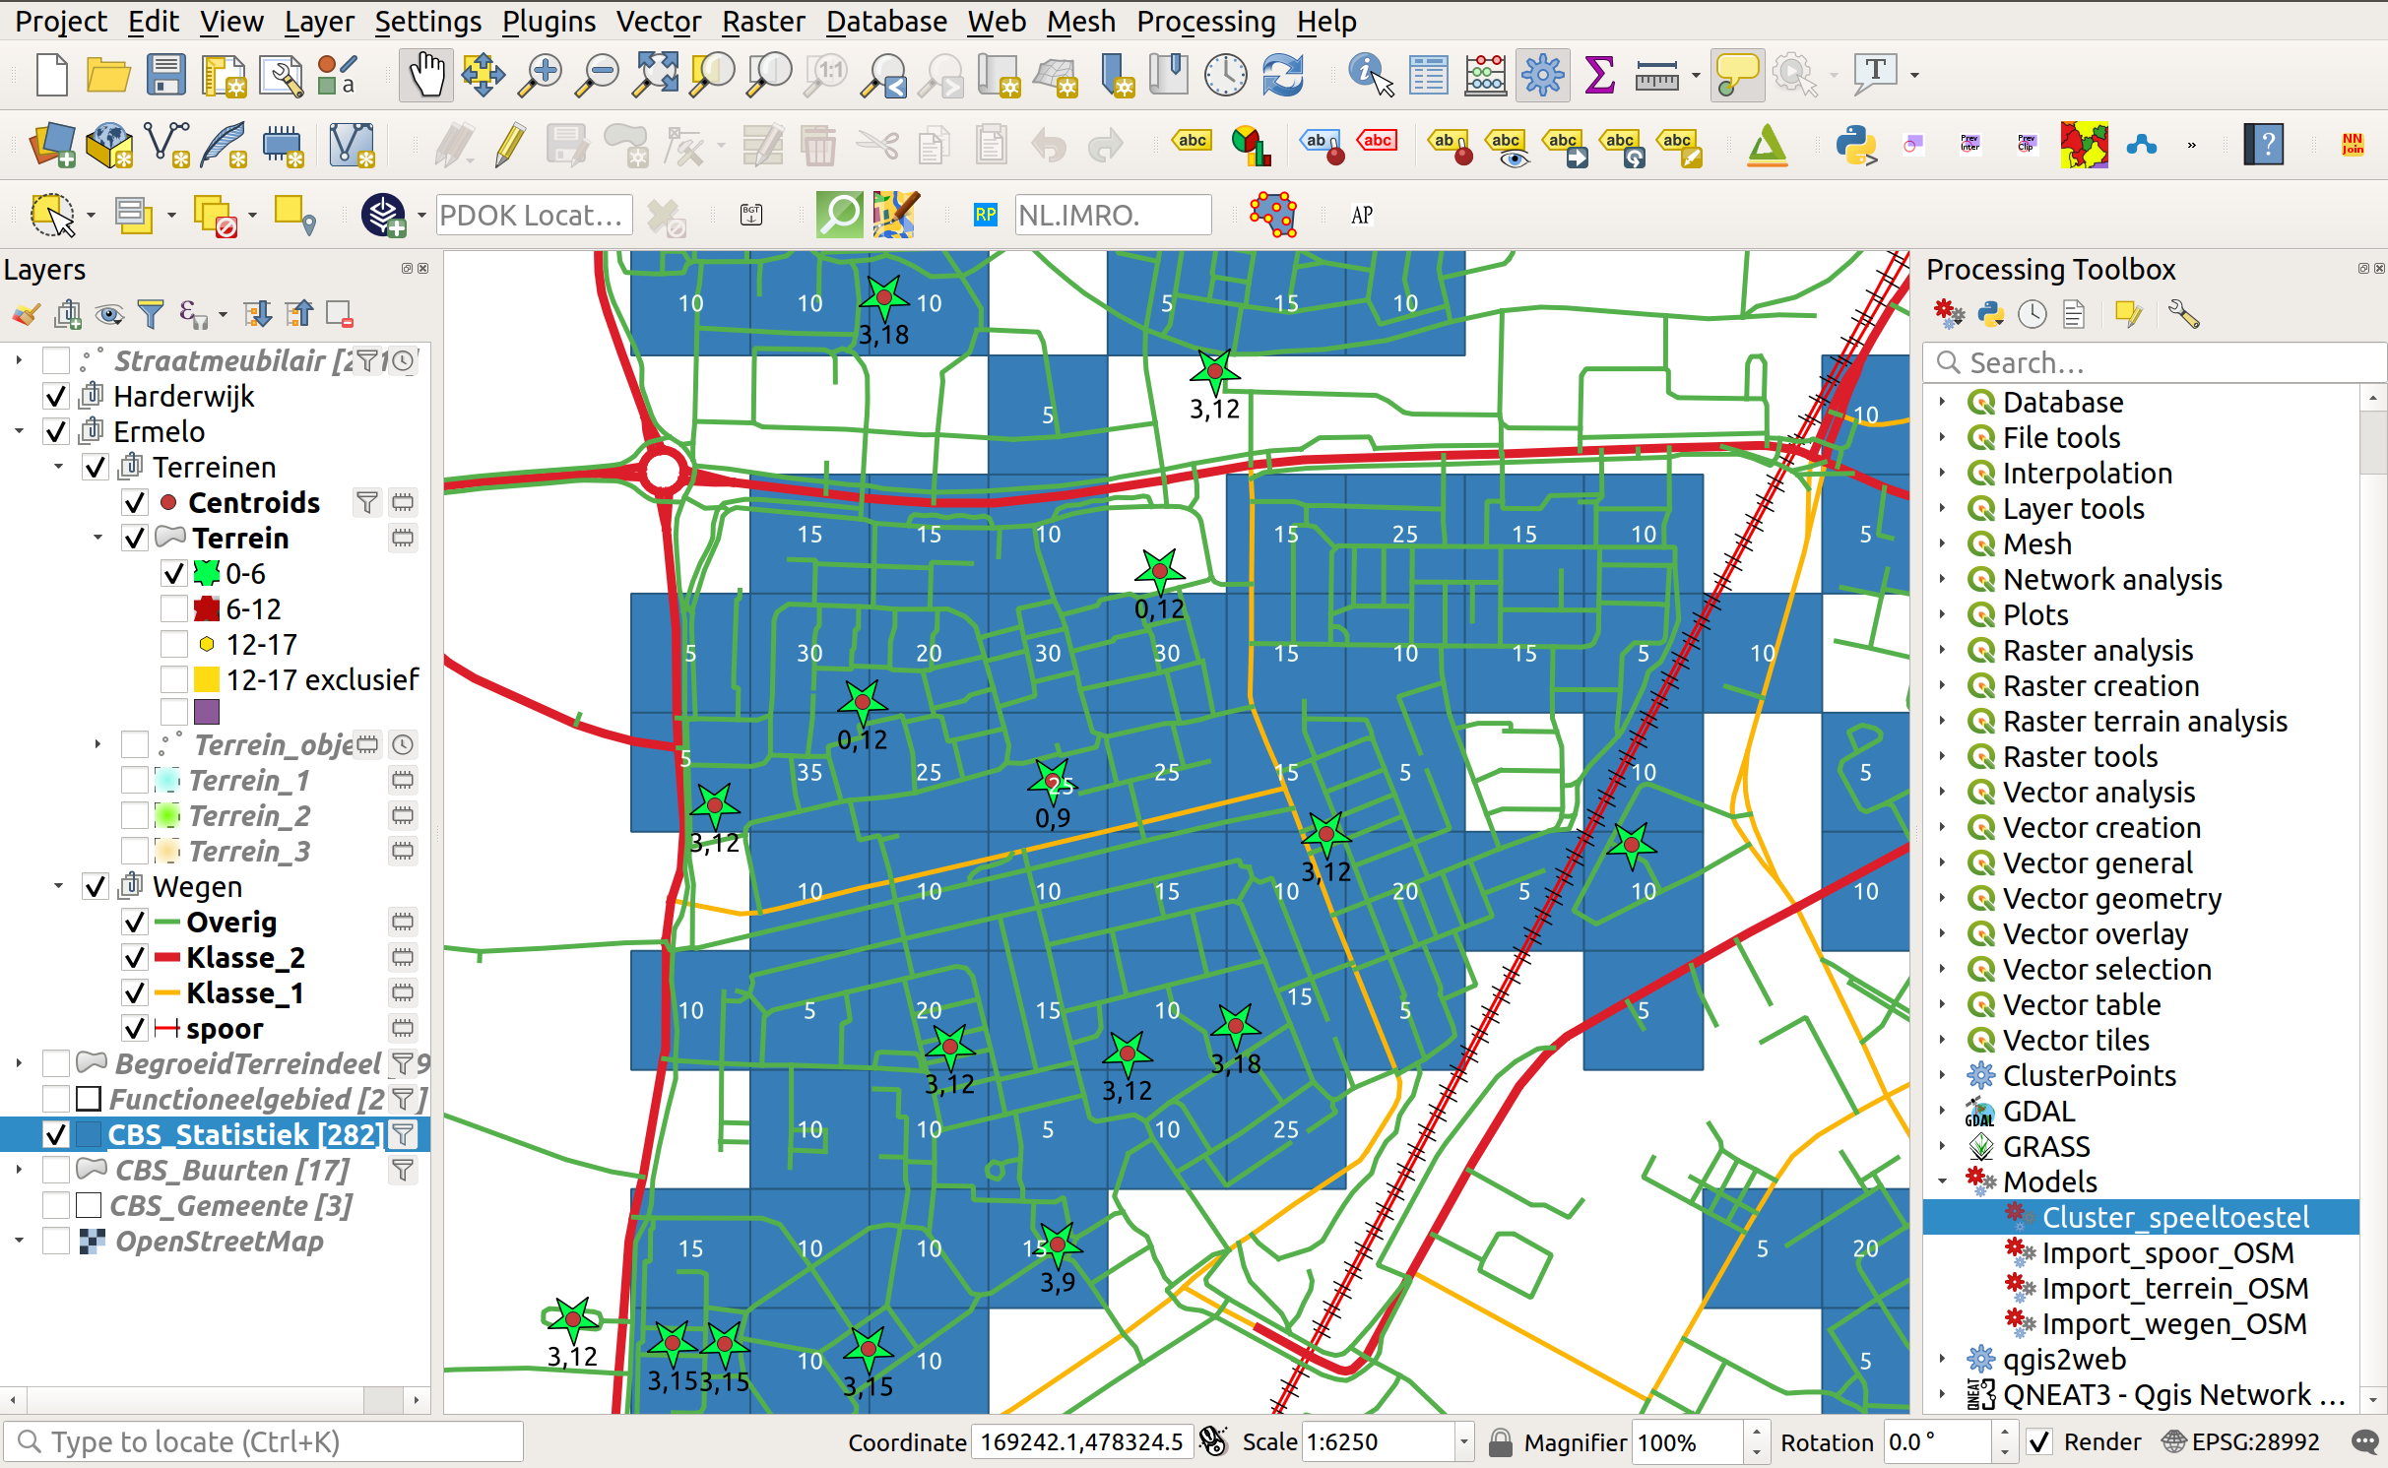The image size is (2388, 1468).
Task: Open the Layer menu
Action: click(x=319, y=21)
